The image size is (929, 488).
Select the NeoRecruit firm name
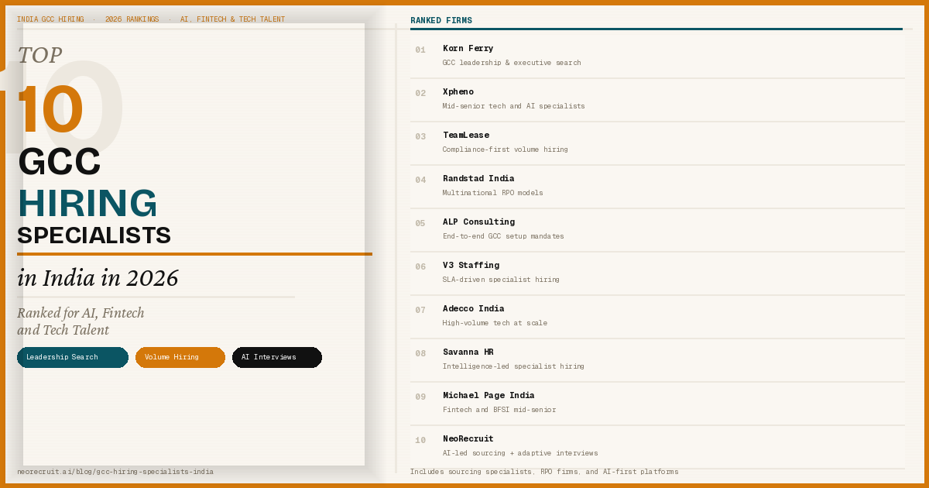click(468, 439)
